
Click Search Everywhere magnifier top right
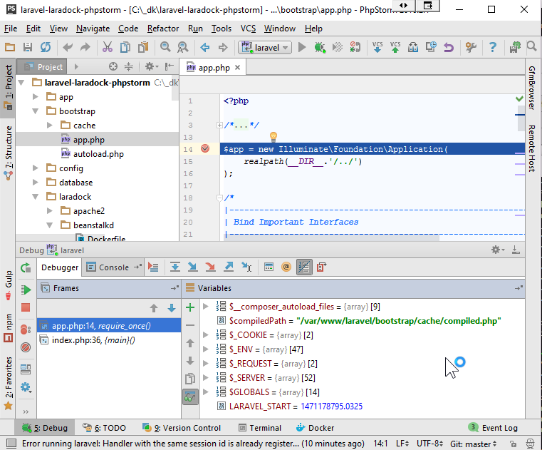click(531, 46)
